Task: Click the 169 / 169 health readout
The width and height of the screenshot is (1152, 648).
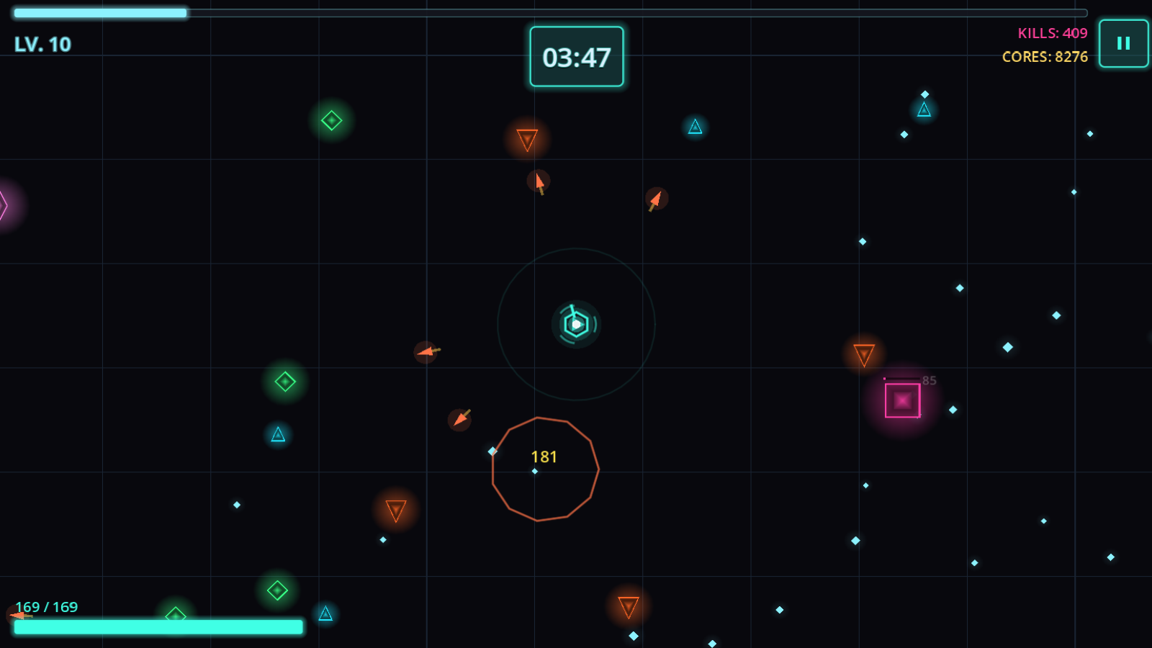Action: pyautogui.click(x=47, y=607)
